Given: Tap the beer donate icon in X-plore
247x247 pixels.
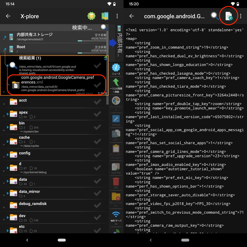Looking at the screenshot, I should click(x=92, y=16).
